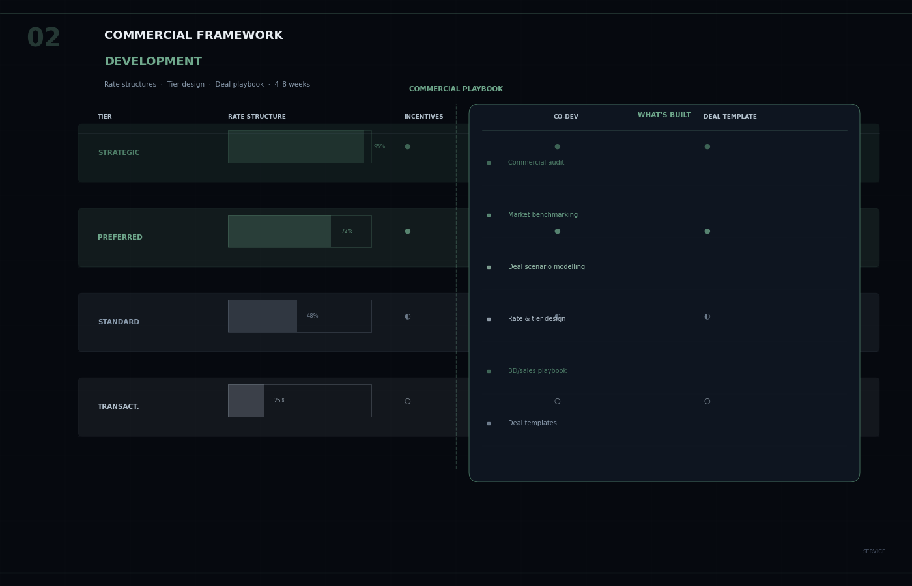This screenshot has width=912, height=586.
Task: Click the Transact. row Co-Dev empty circle
Action: (558, 401)
